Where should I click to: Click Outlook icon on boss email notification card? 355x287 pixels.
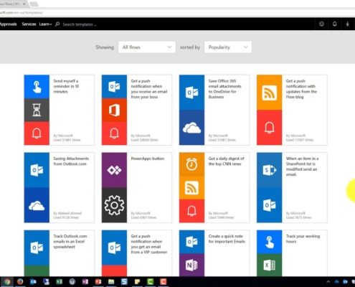(114, 87)
